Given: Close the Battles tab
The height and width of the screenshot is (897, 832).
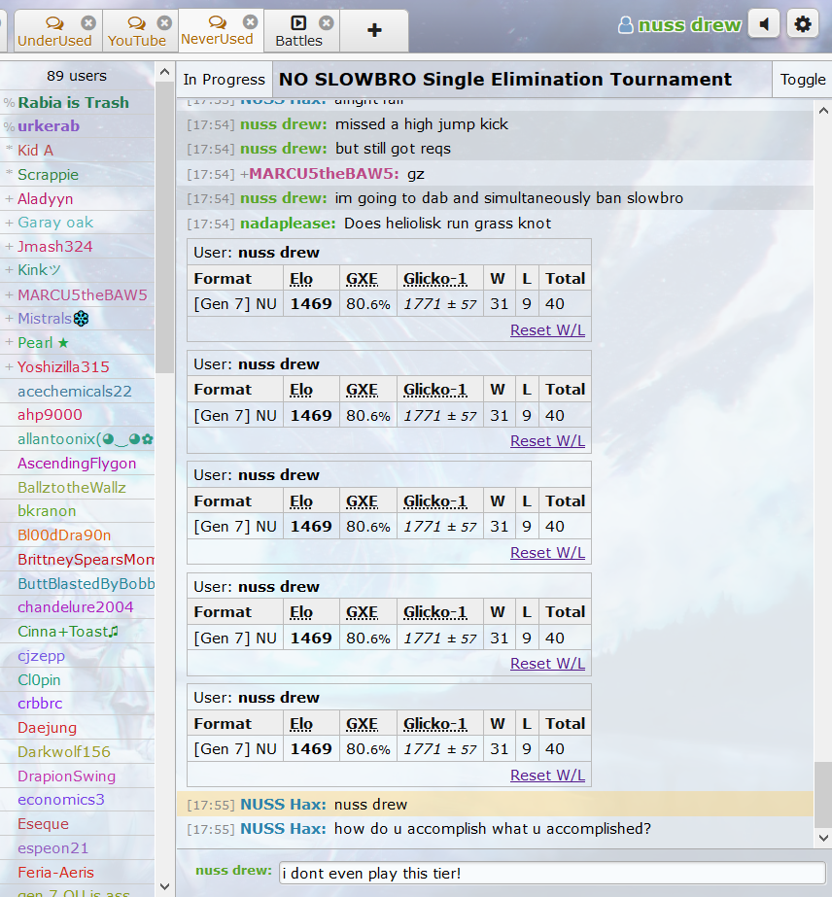Looking at the screenshot, I should (x=326, y=22).
